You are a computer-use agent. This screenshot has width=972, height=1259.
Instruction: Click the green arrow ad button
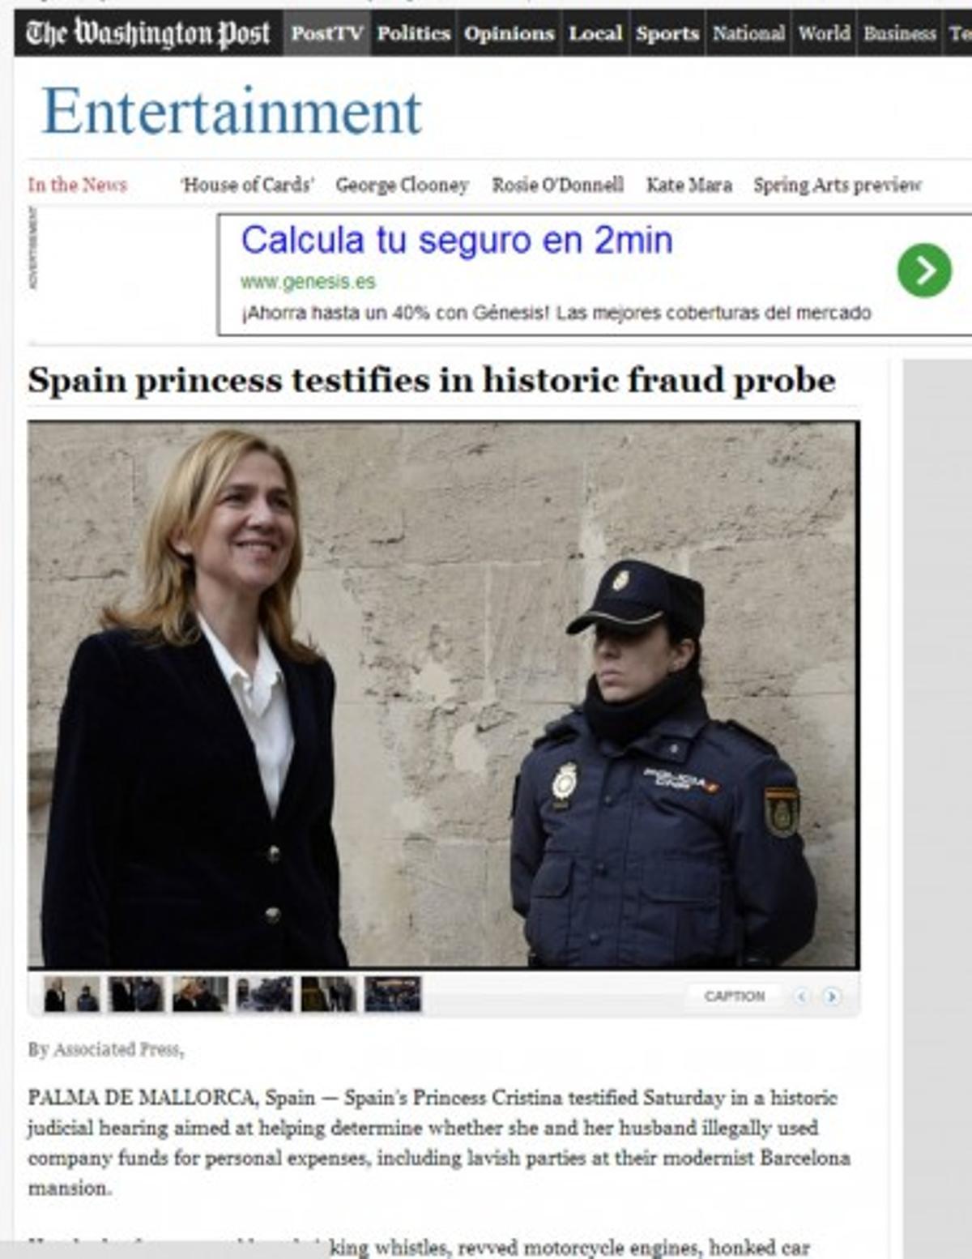coord(924,270)
